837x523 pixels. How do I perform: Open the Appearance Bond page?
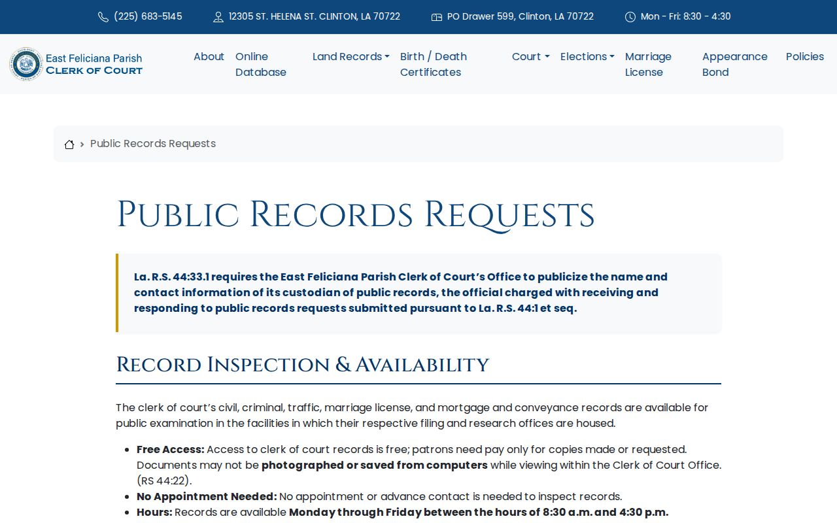click(735, 64)
